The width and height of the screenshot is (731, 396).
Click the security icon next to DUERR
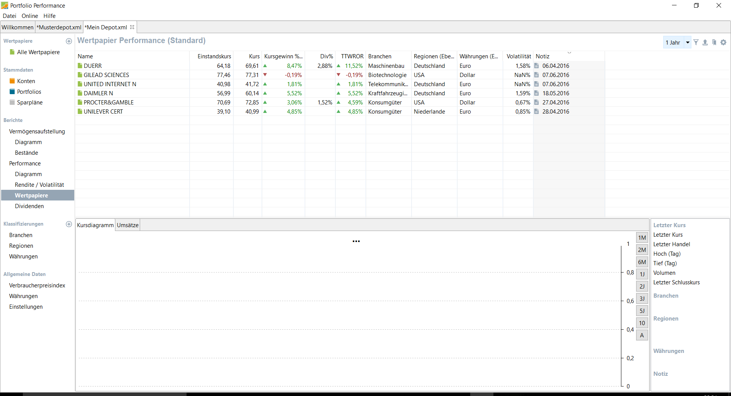[x=80, y=66]
